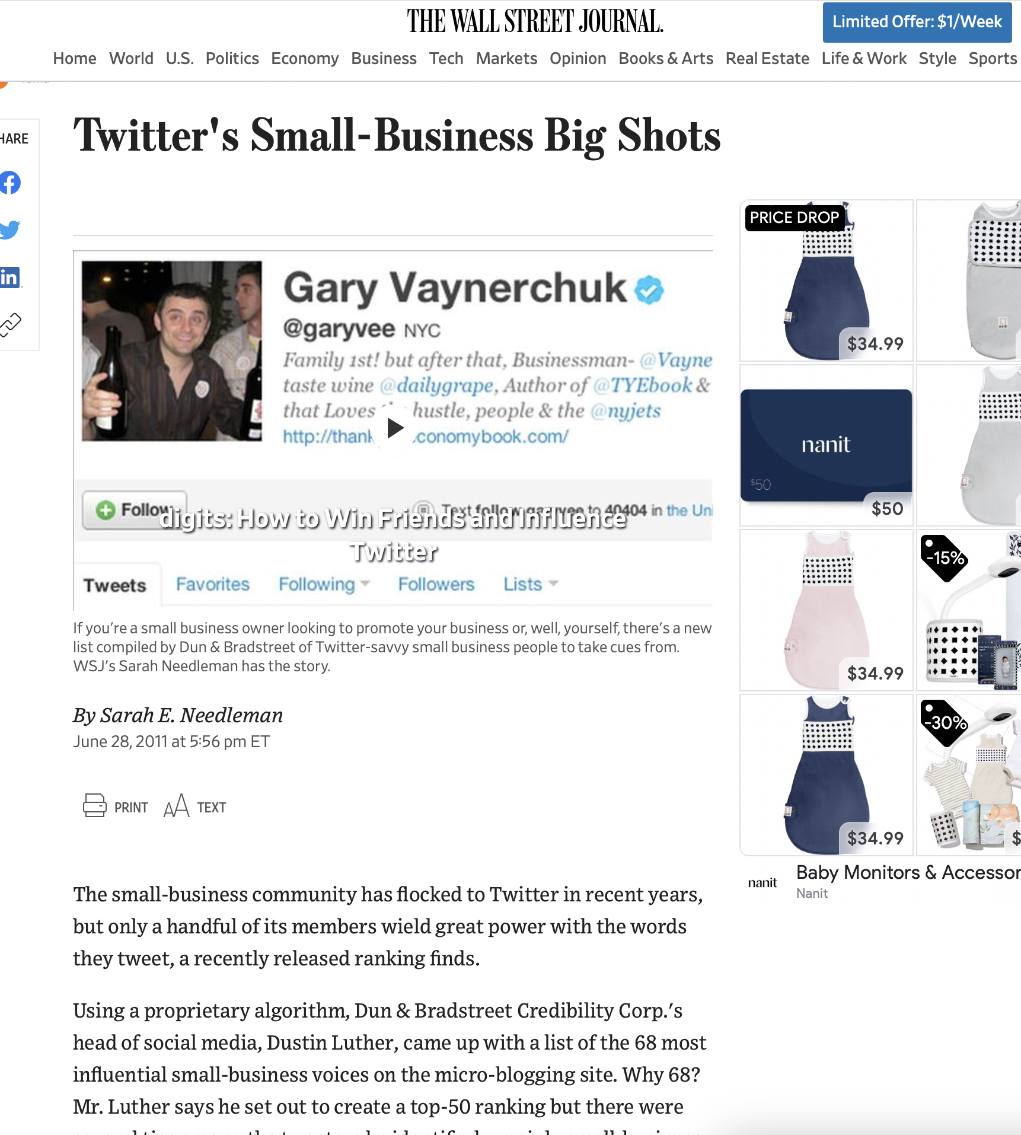1021x1135 pixels.
Task: Open the Real Estate section
Action: [x=767, y=58]
